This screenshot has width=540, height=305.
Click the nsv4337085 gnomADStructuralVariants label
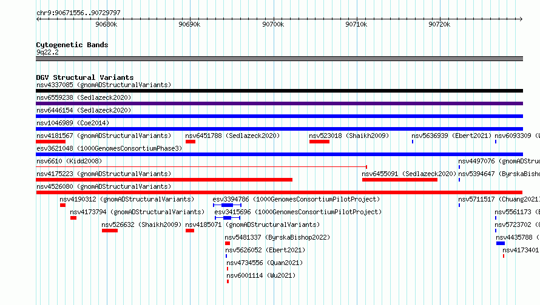coord(104,85)
